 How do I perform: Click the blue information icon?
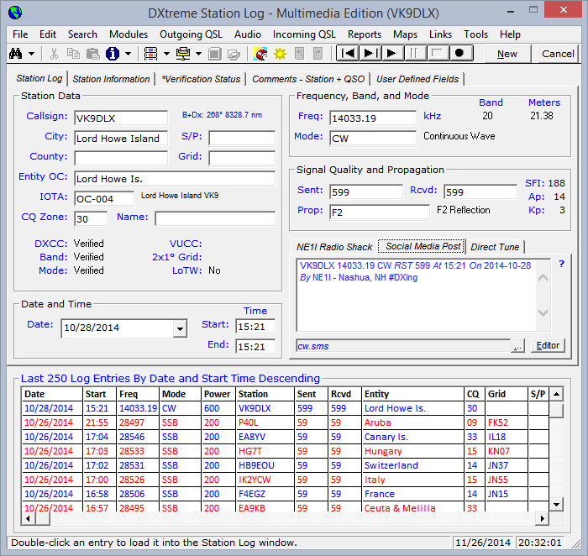112,54
